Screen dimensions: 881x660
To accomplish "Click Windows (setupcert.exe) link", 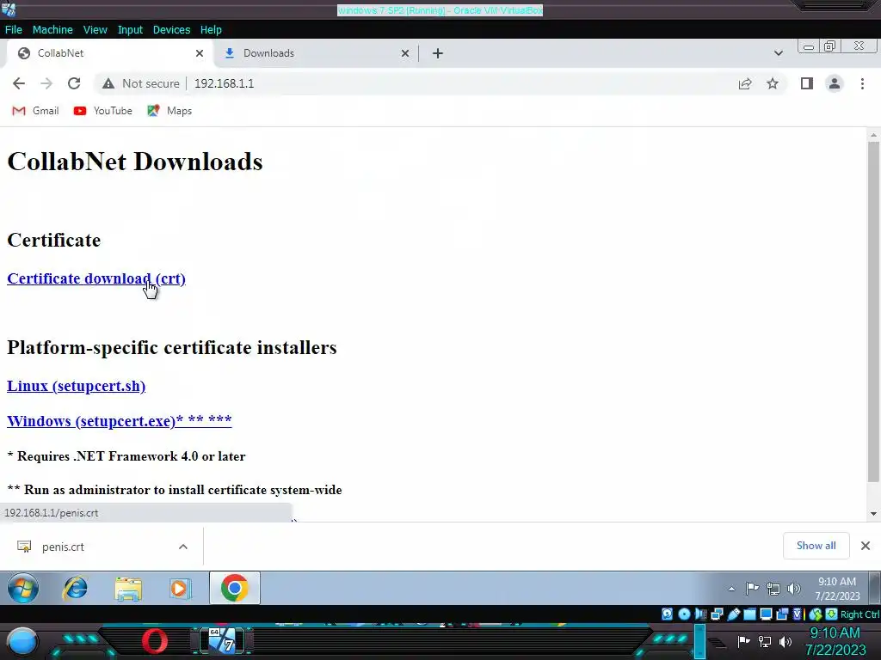I will tap(119, 421).
